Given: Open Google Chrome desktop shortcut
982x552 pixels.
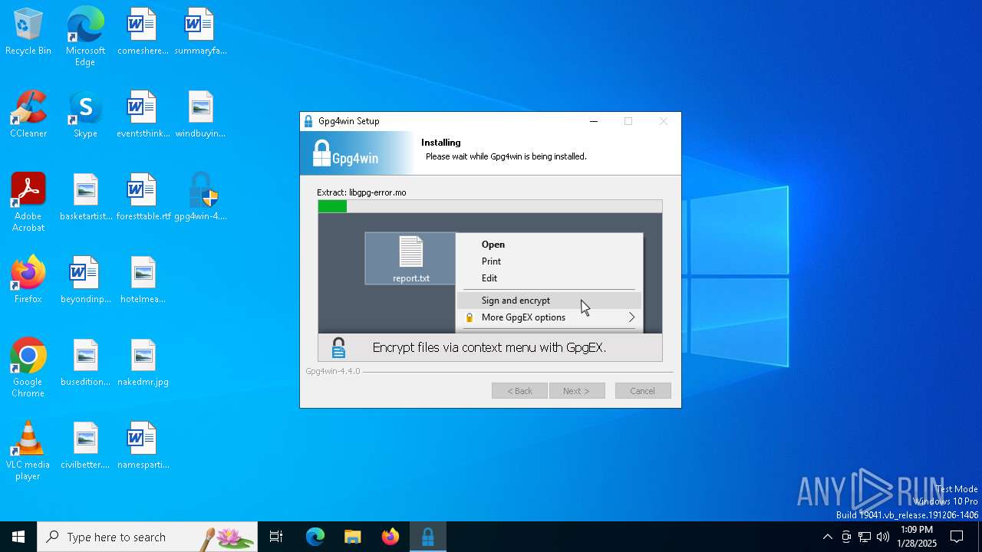Looking at the screenshot, I should (x=28, y=368).
